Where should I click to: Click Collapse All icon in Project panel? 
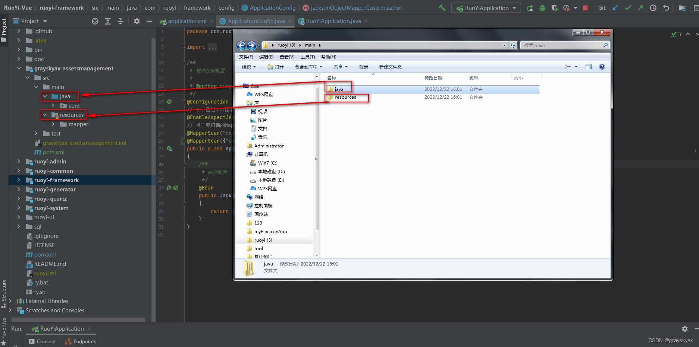[120, 21]
